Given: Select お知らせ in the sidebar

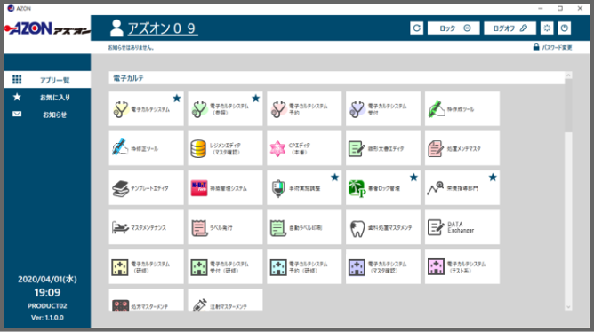Looking at the screenshot, I should (47, 115).
